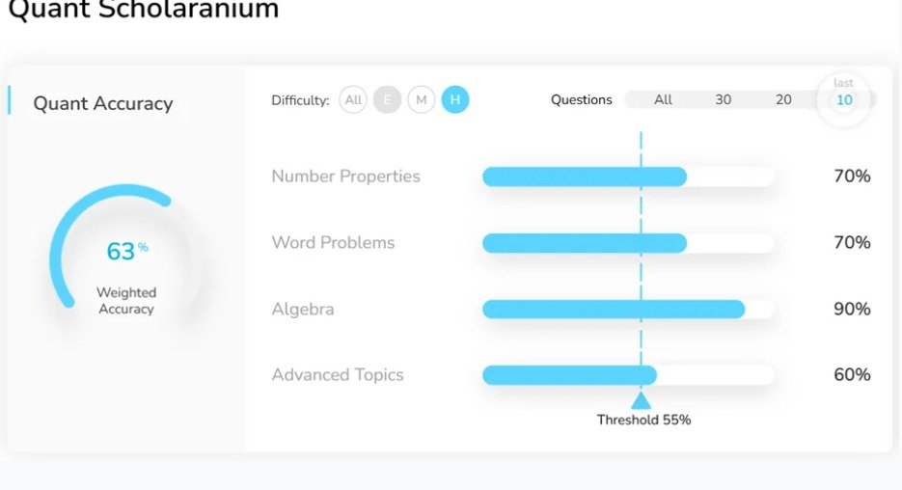Click the 63% weighted accuracy gauge

pos(121,252)
